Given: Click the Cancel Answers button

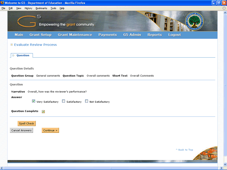Looking at the screenshot, I should (x=21, y=130).
